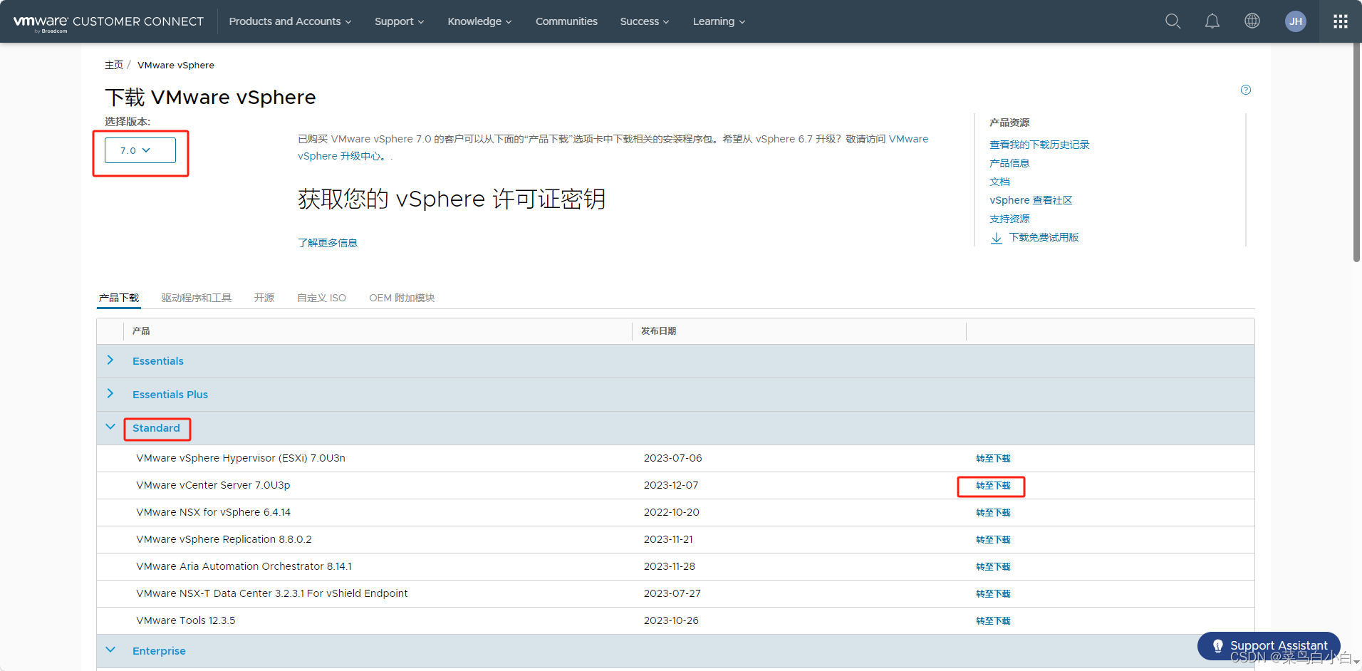Image resolution: width=1362 pixels, height=671 pixels.
Task: Open the language globe icon
Action: click(1252, 21)
